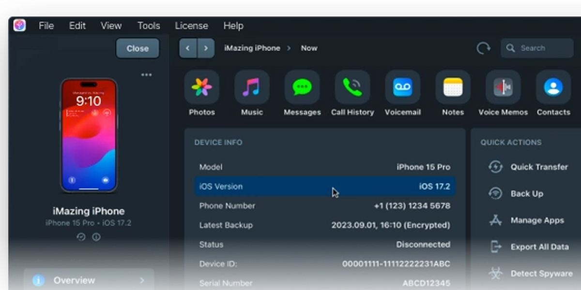Image resolution: width=581 pixels, height=290 pixels.
Task: Select the Phone Number row
Action: pyautogui.click(x=325, y=206)
